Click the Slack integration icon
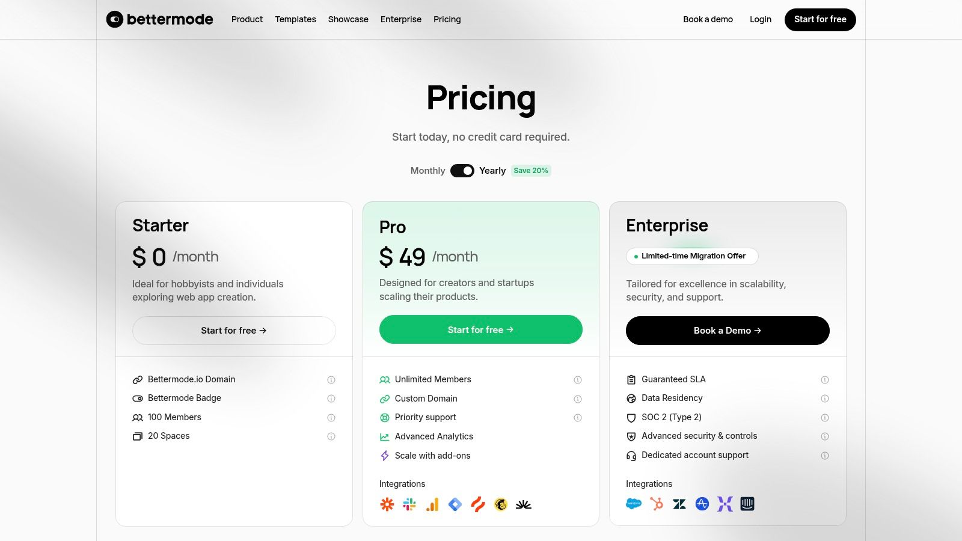 pos(409,504)
